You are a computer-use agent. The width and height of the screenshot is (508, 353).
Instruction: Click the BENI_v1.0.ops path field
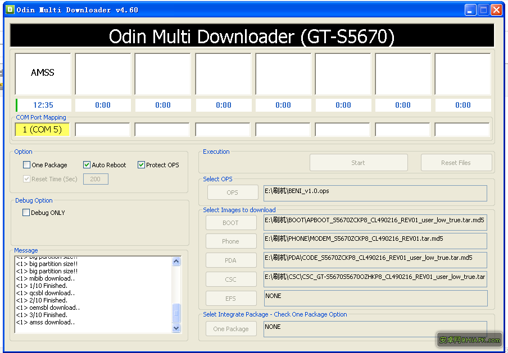click(375, 193)
